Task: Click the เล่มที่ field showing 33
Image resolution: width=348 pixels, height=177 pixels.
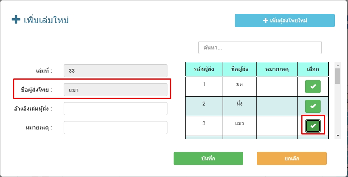Action: [115, 71]
